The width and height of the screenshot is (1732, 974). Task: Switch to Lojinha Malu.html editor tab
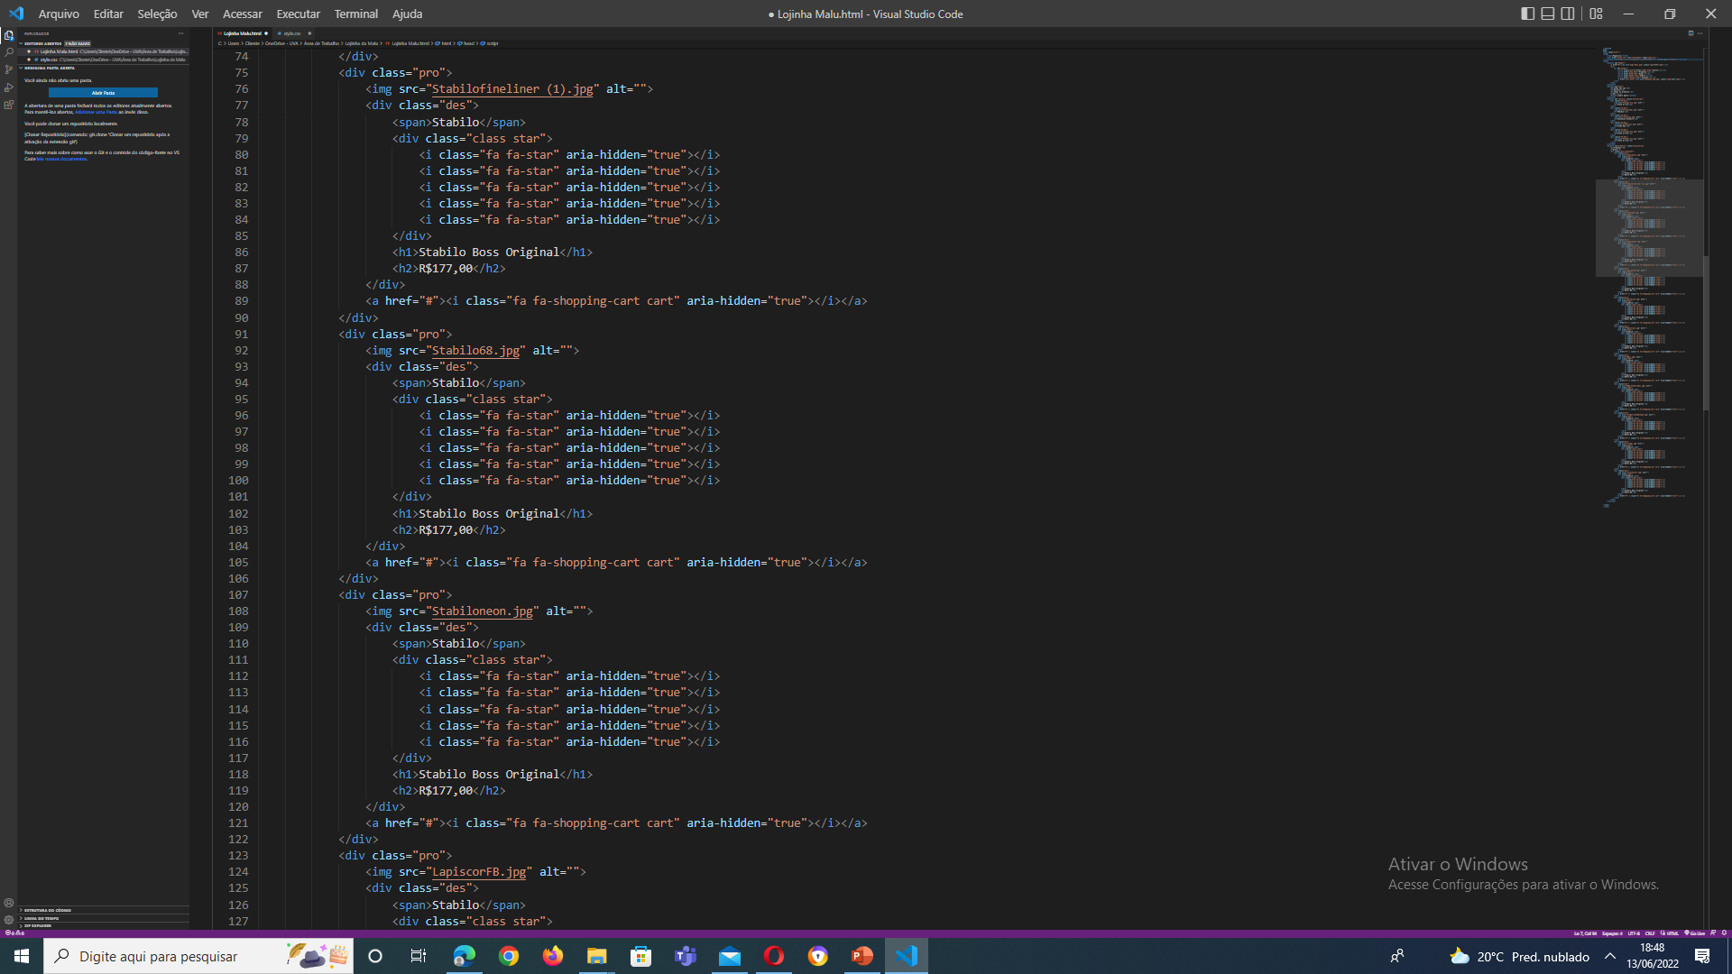tap(243, 33)
